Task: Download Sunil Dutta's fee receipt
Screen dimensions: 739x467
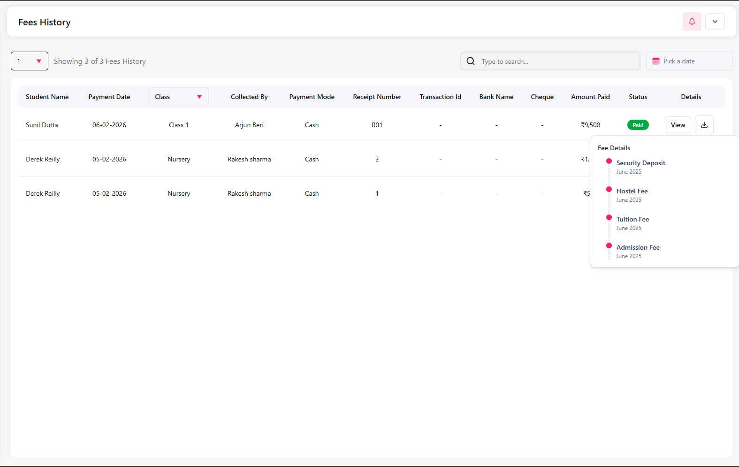Action: pos(704,125)
